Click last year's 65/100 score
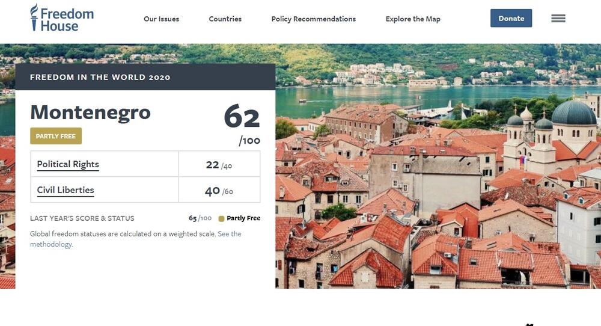Viewport: 601px width, 326px height. (x=200, y=218)
